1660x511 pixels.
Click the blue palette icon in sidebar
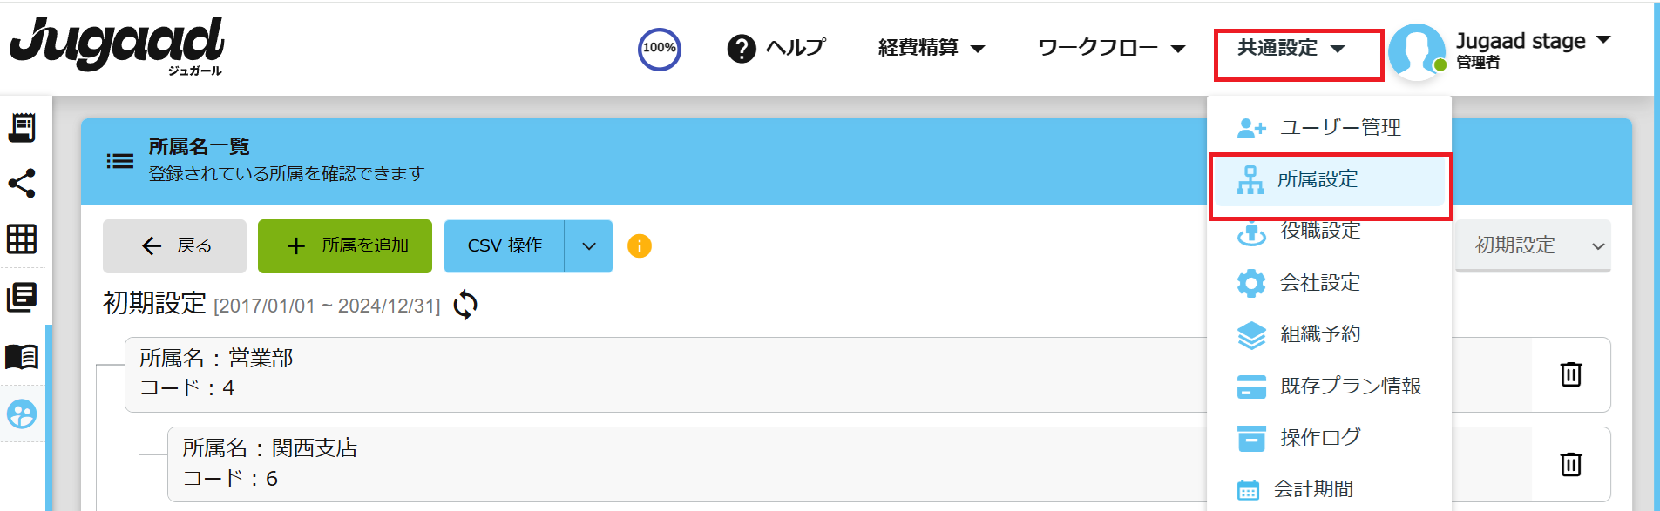[x=22, y=414]
